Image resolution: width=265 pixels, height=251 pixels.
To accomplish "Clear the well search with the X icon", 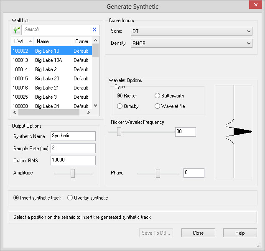I will click(94, 30).
